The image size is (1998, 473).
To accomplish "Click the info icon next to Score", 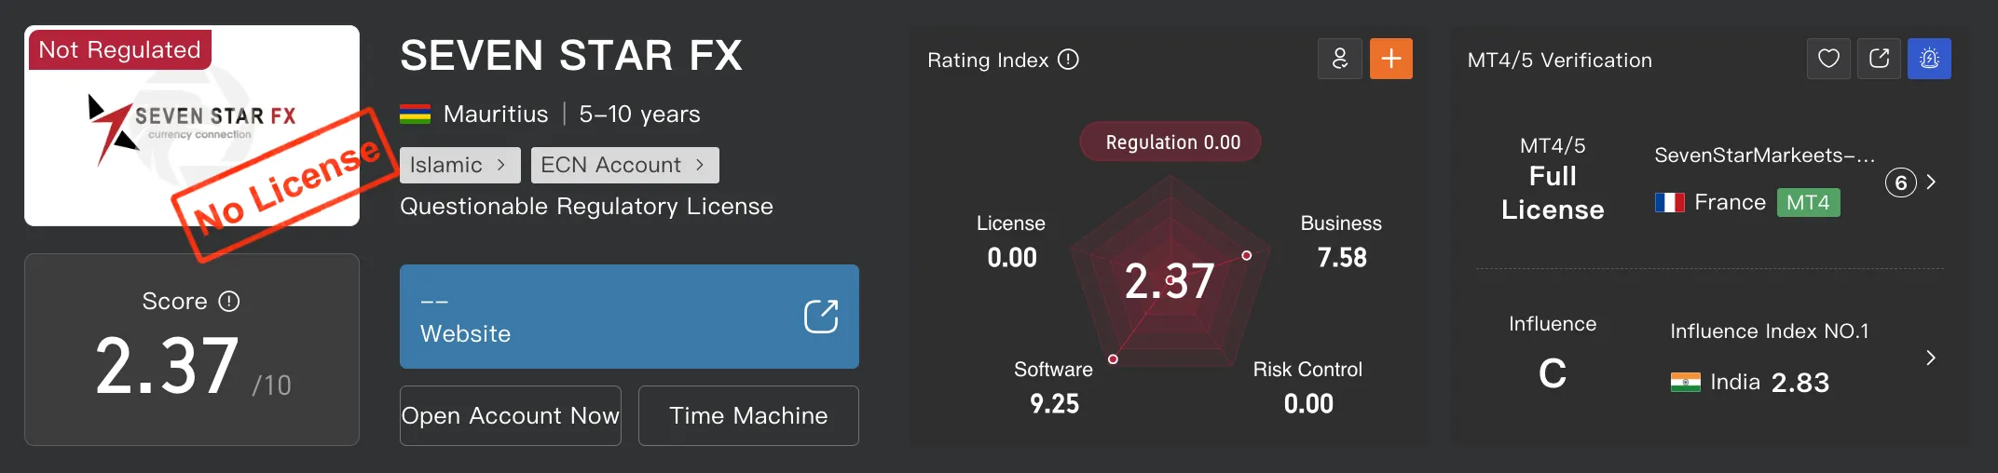I will coord(229,301).
